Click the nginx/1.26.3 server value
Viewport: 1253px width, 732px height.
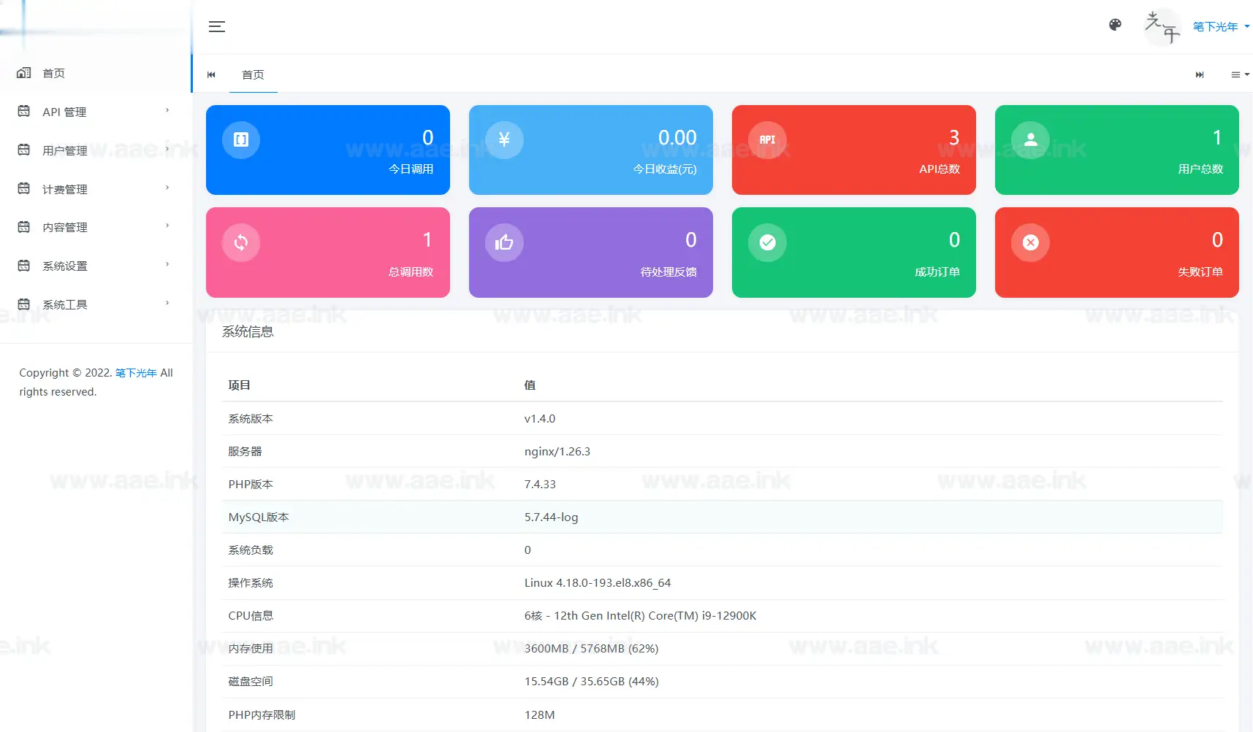tap(557, 452)
